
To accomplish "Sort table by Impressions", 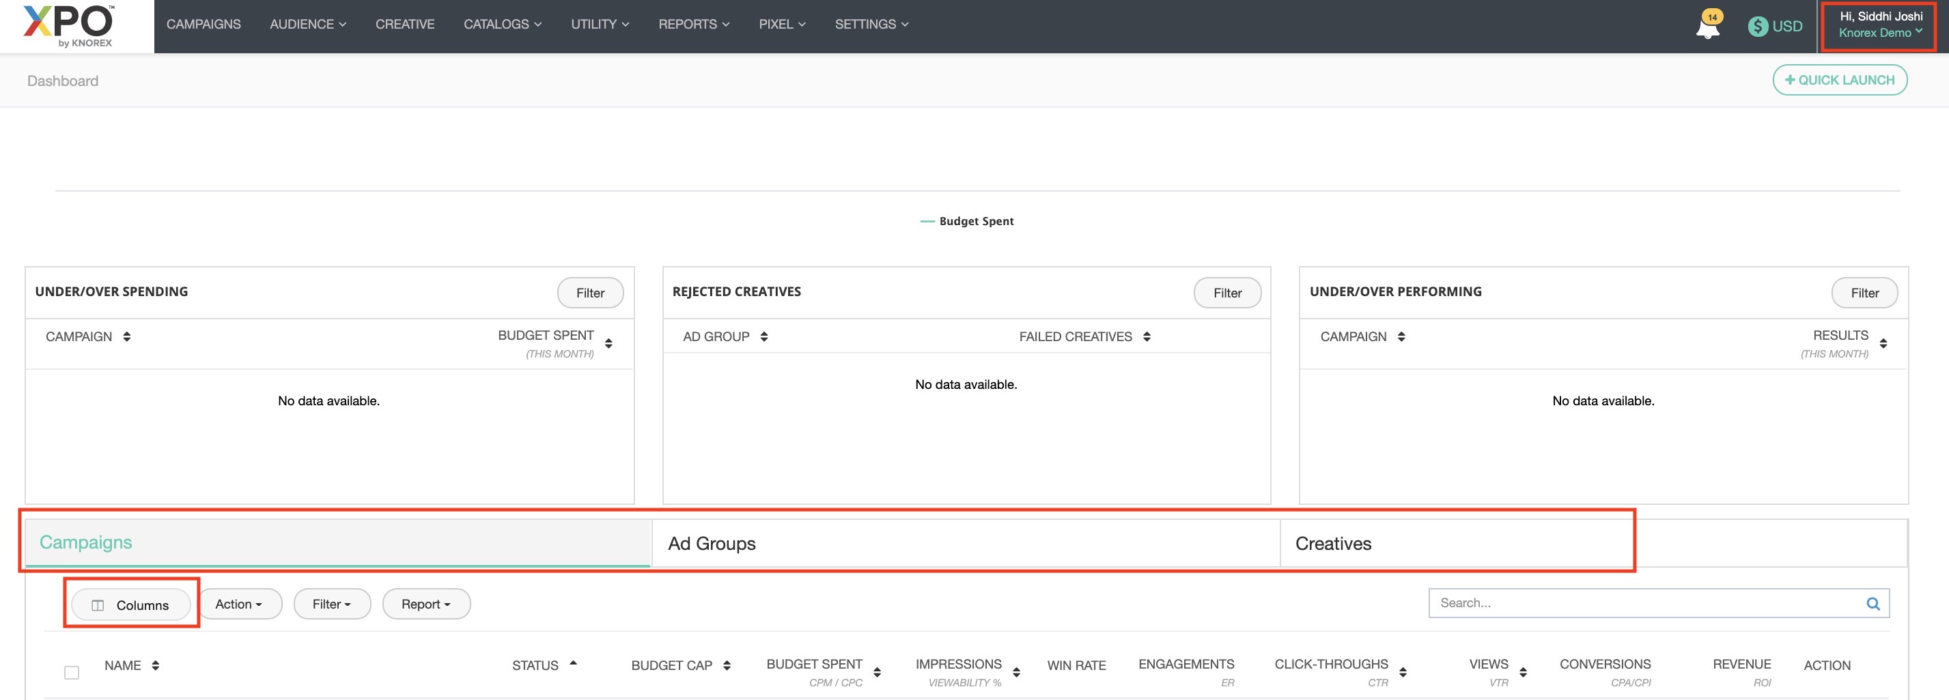I will (x=1016, y=672).
